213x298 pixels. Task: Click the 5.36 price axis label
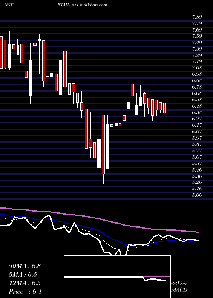197,176
